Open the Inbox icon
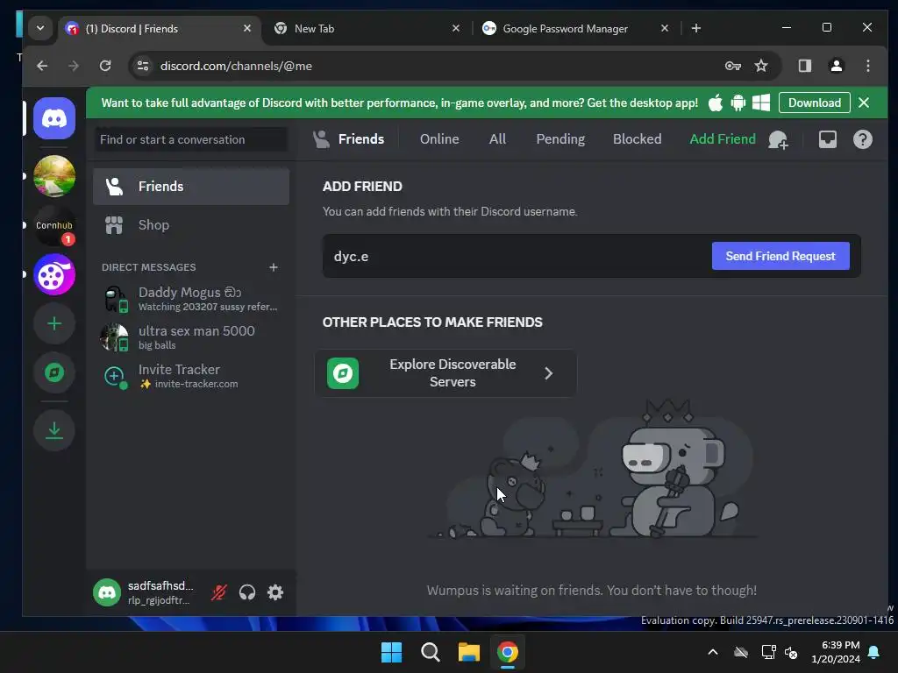 tap(828, 139)
